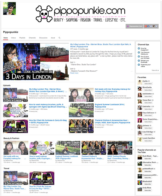Click globe icon between Facebook and Instagram
This screenshot has height=196, width=162.
coord(151,26)
